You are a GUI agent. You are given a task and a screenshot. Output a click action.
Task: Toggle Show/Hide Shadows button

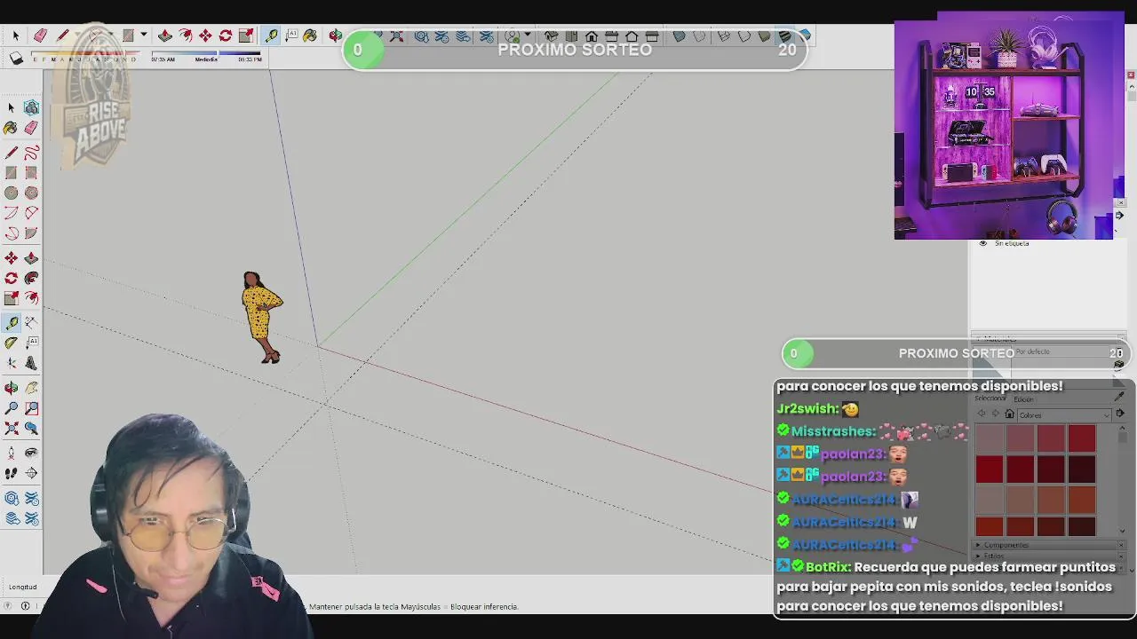(x=17, y=59)
